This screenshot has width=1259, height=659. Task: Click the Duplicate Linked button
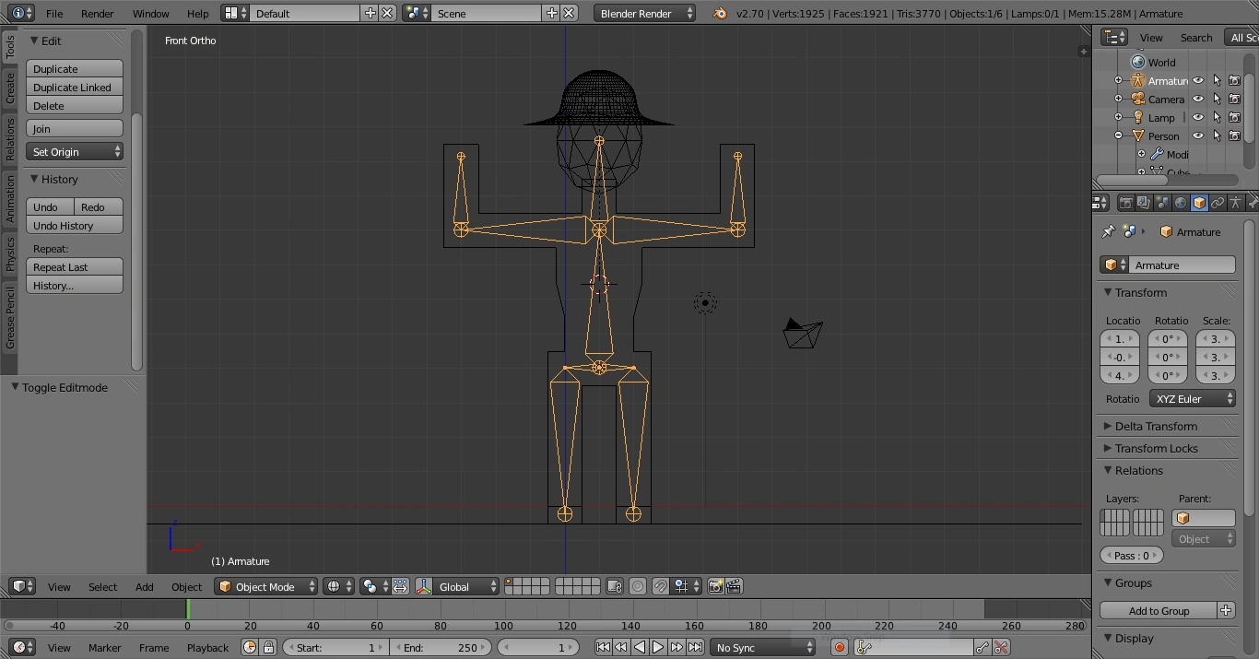pos(74,88)
